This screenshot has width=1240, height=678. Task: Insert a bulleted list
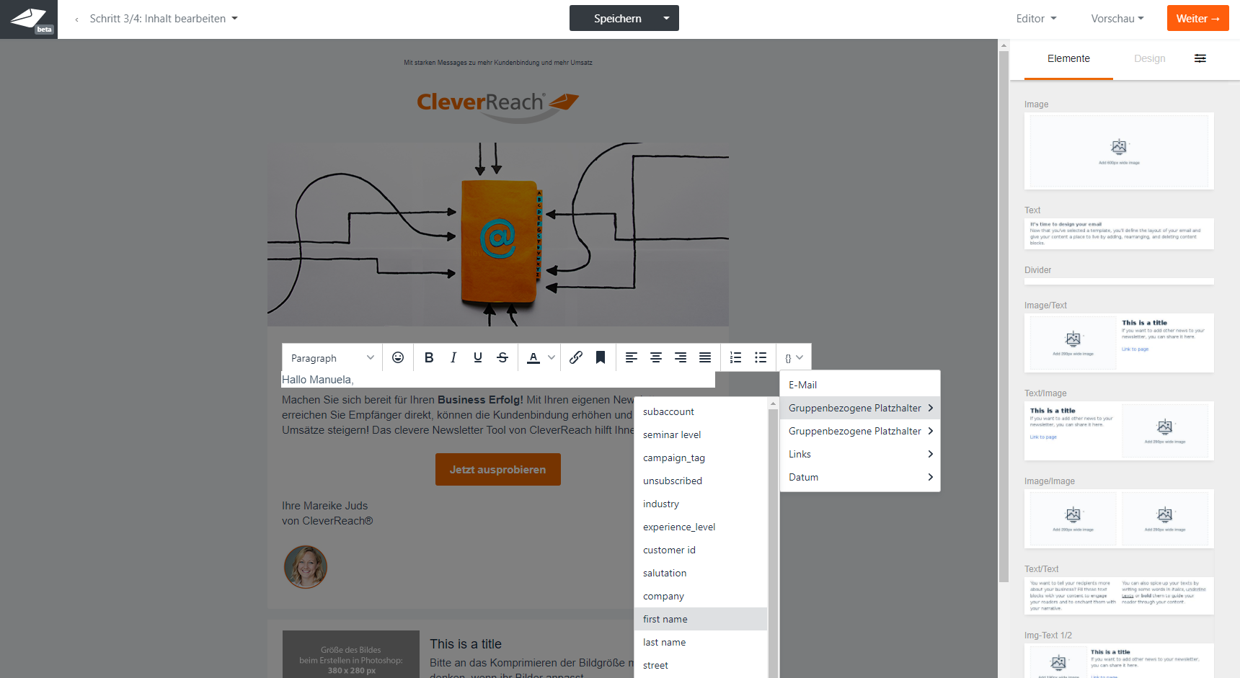click(x=761, y=357)
